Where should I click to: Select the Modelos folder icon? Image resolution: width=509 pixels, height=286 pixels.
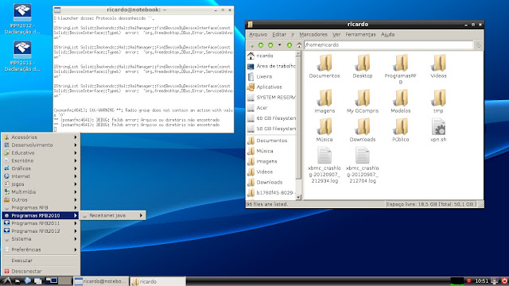click(401, 101)
